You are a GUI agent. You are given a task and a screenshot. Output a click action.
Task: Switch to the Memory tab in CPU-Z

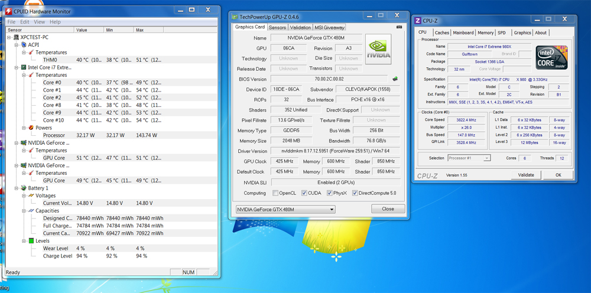(485, 32)
